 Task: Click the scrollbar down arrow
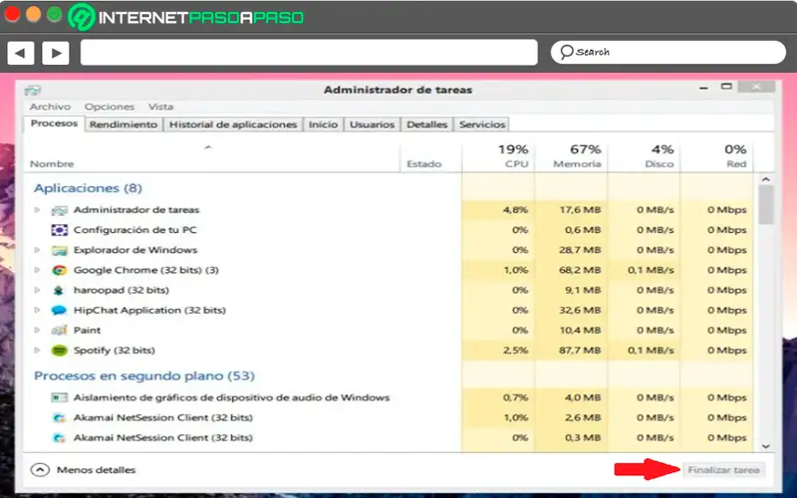765,446
